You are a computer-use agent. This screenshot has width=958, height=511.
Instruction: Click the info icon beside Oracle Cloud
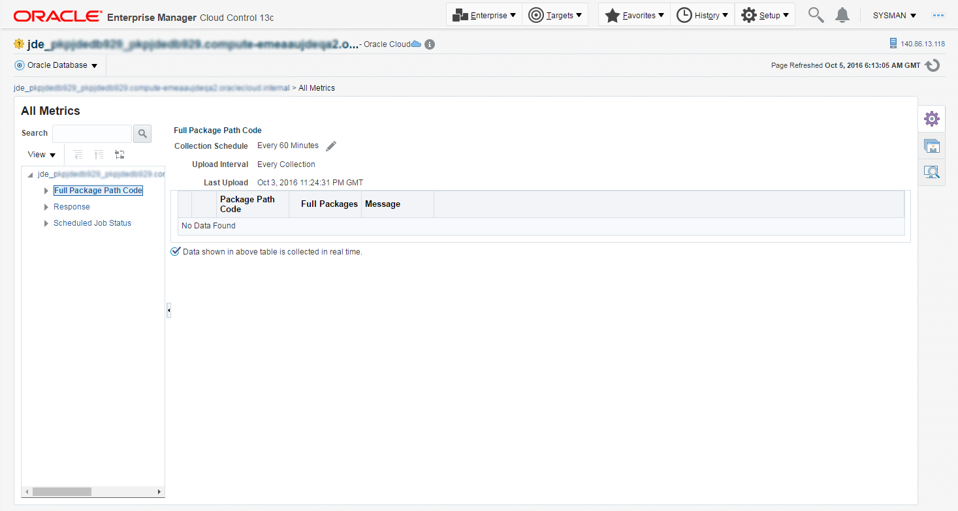pyautogui.click(x=429, y=44)
